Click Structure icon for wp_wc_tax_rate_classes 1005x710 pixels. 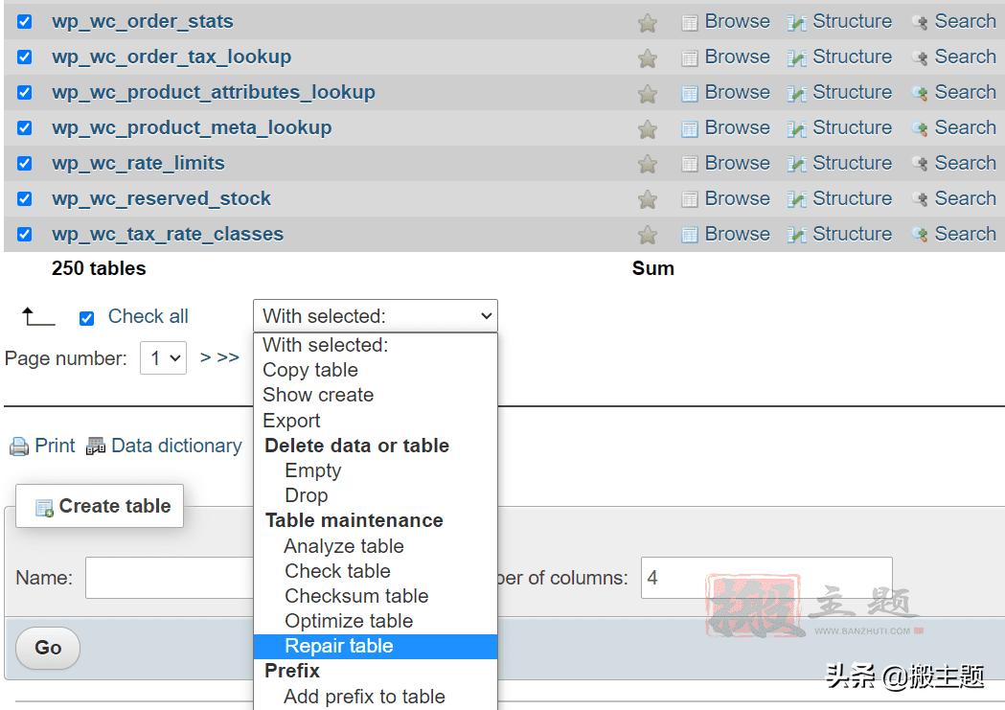[796, 236]
